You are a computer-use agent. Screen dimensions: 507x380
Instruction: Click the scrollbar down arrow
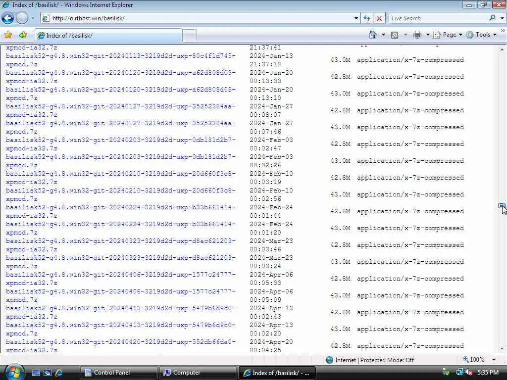click(502, 348)
